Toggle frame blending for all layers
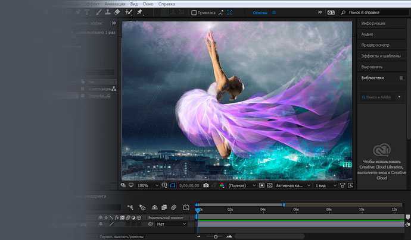This screenshot has height=240, width=411. tap(164, 207)
